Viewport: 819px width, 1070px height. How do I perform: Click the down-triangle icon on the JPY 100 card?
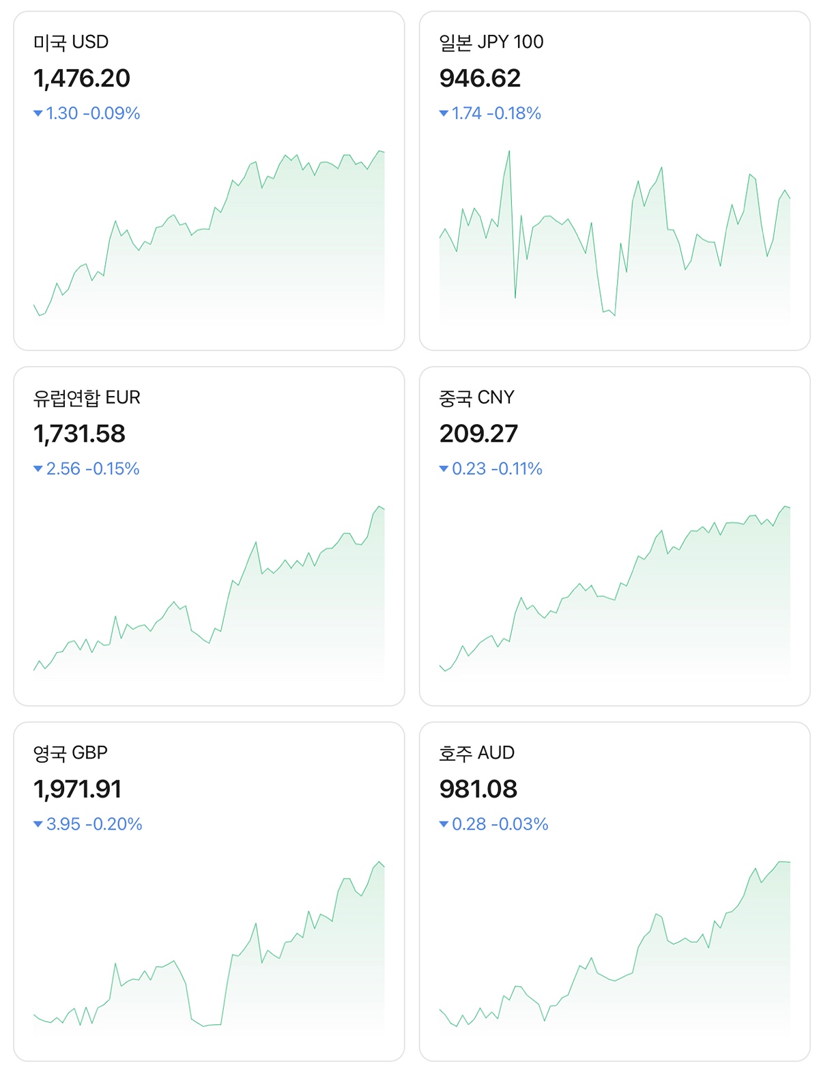(444, 113)
